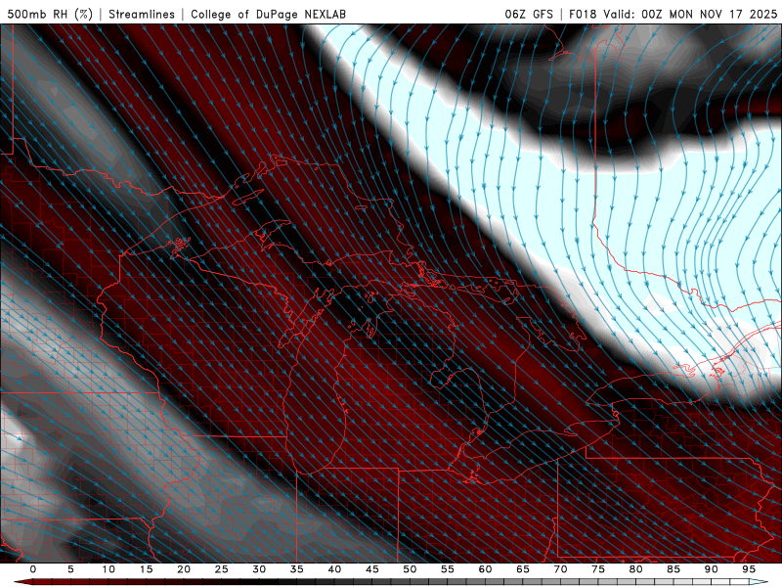Screen dimensions: 782x587
Task: Click the 15 label on the RH legend
Action: pyautogui.click(x=146, y=569)
